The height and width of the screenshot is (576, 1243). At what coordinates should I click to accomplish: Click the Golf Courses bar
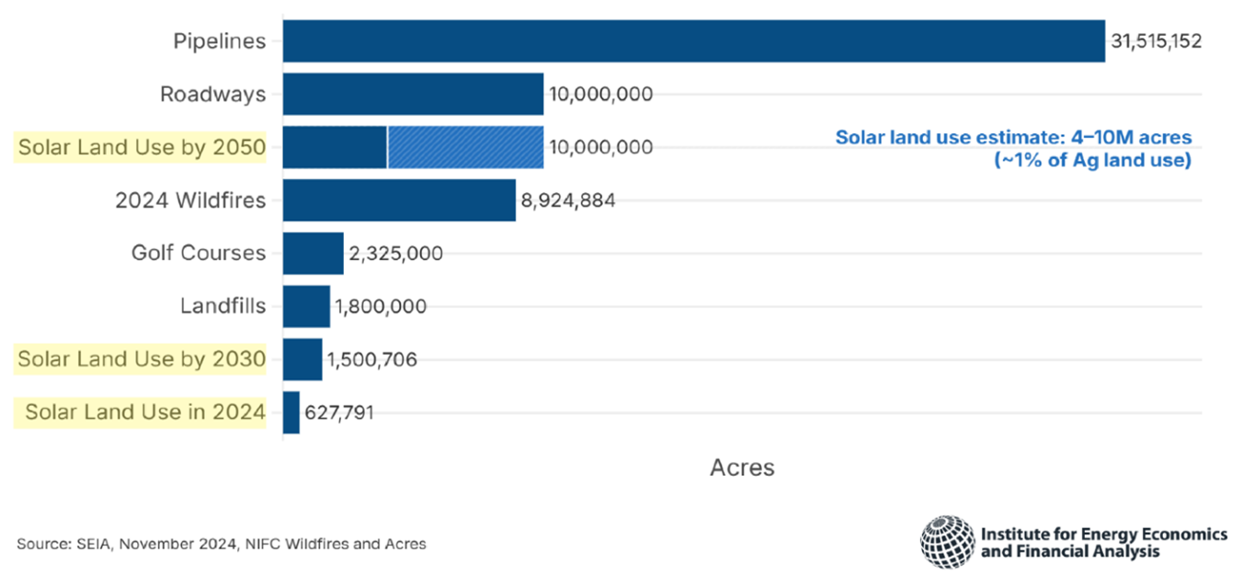point(313,253)
